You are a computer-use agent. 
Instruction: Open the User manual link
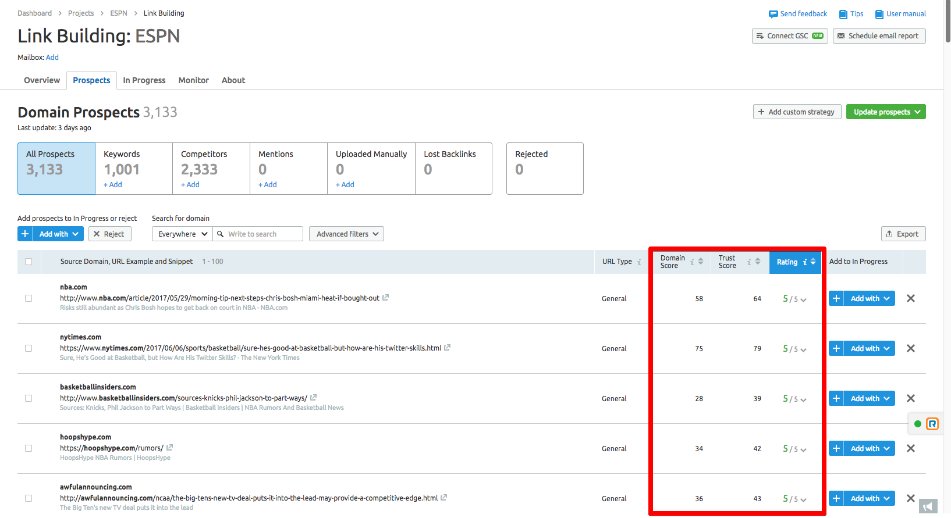(900, 14)
